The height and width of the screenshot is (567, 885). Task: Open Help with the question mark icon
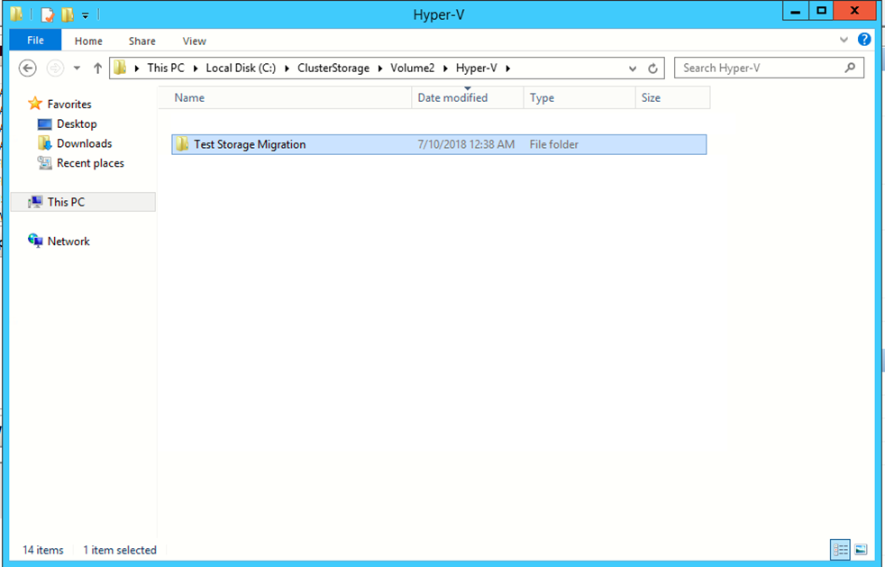[864, 40]
